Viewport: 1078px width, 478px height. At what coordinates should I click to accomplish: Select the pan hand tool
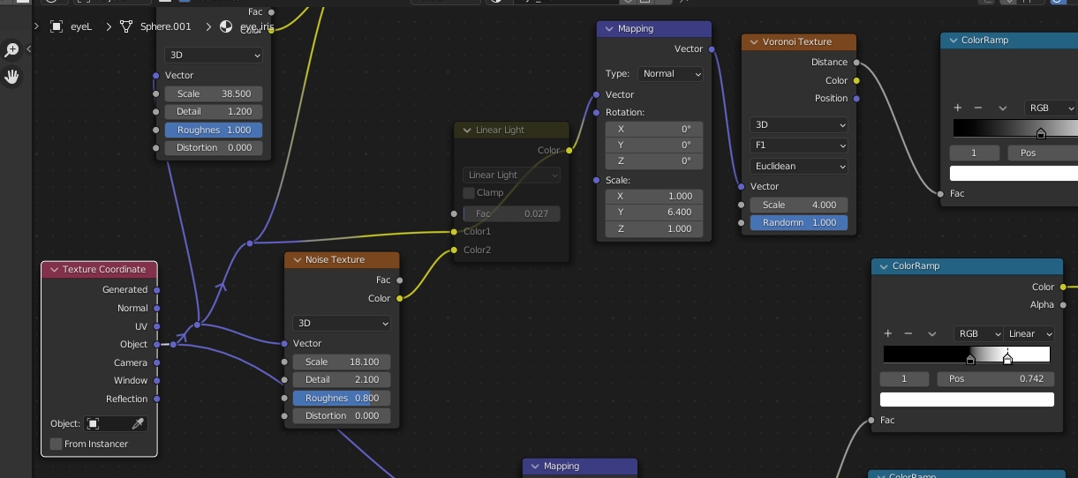click(x=12, y=77)
